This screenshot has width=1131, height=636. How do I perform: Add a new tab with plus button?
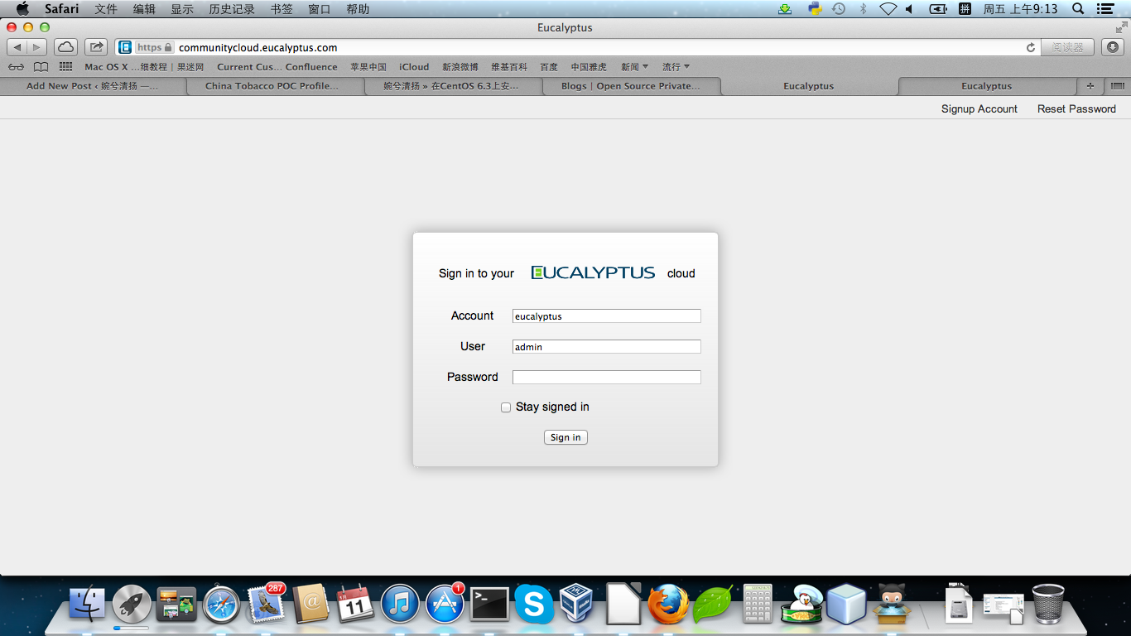[x=1090, y=85]
